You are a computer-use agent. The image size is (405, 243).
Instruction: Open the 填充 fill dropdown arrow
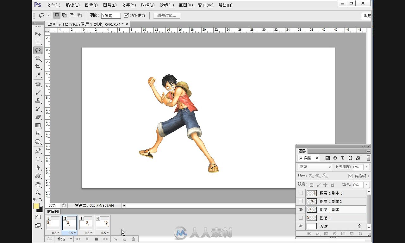tap(367, 184)
